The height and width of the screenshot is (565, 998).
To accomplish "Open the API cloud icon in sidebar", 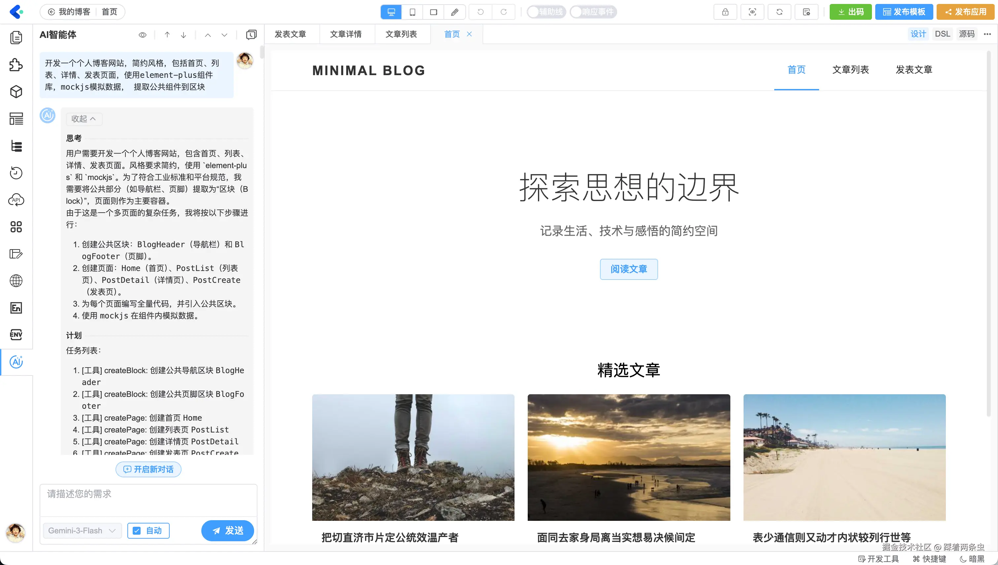I will tap(16, 200).
